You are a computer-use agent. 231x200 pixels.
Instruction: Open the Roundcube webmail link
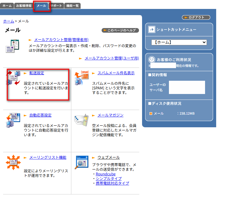click(106, 174)
